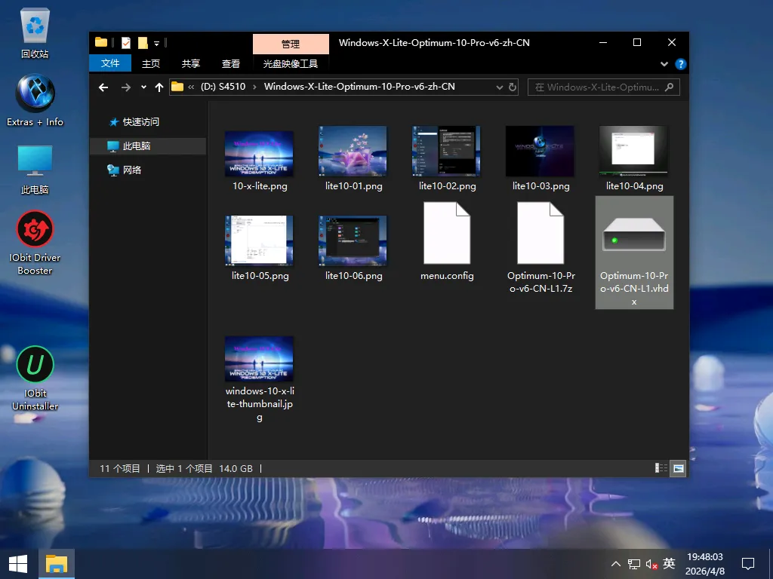Click the double chevron before (D:) in path
Image resolution: width=773 pixels, height=579 pixels.
tap(191, 87)
